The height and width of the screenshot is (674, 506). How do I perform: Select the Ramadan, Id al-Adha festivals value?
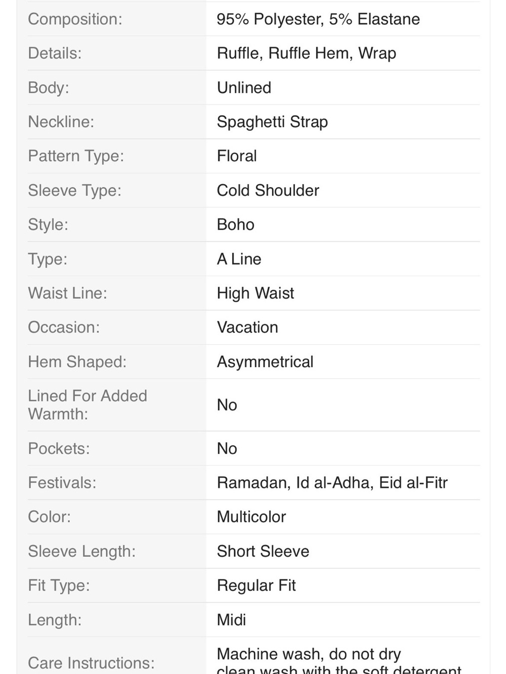(295, 482)
